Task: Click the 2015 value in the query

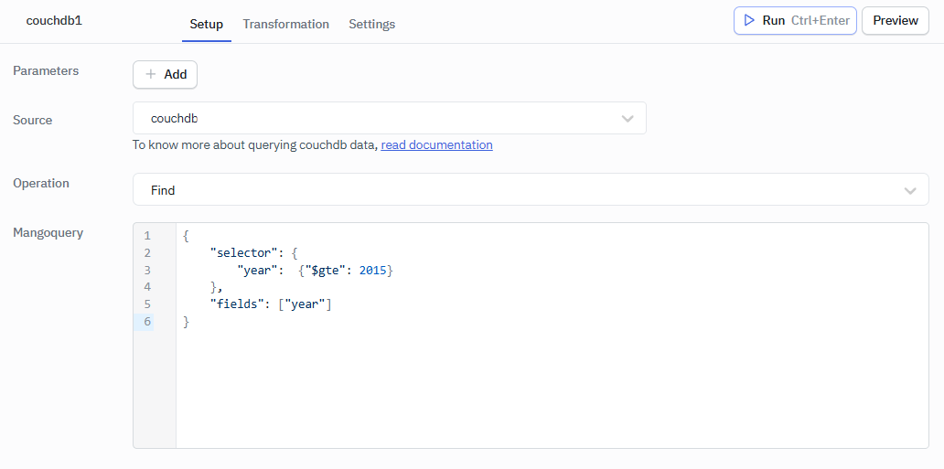Action: click(373, 271)
